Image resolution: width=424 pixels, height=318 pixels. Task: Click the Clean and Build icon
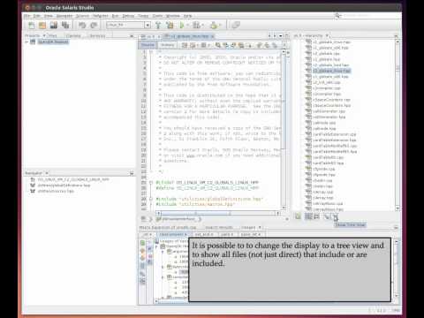click(170, 26)
